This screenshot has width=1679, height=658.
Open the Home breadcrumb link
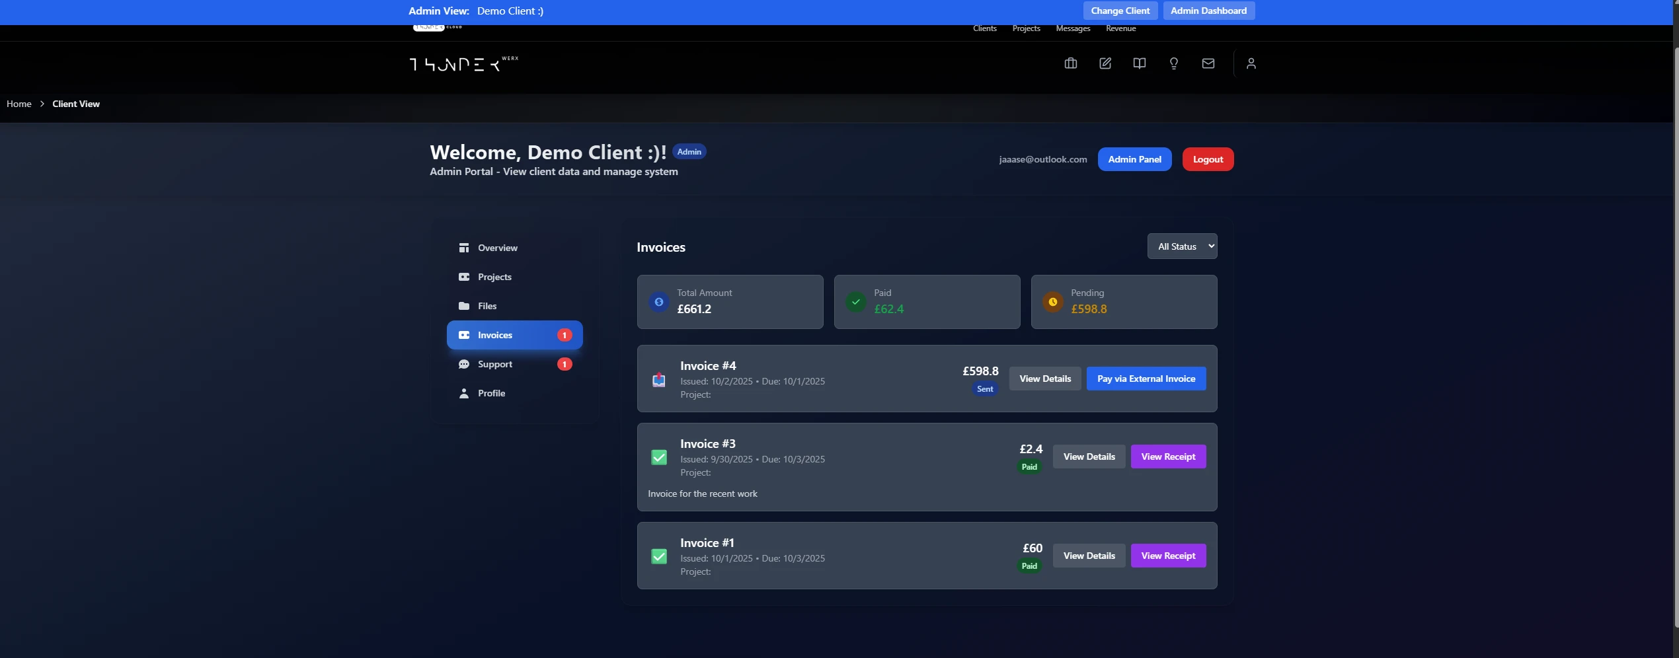(19, 104)
